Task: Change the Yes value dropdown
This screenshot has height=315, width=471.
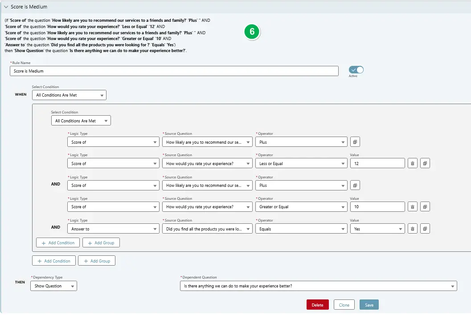Action: [x=377, y=228]
